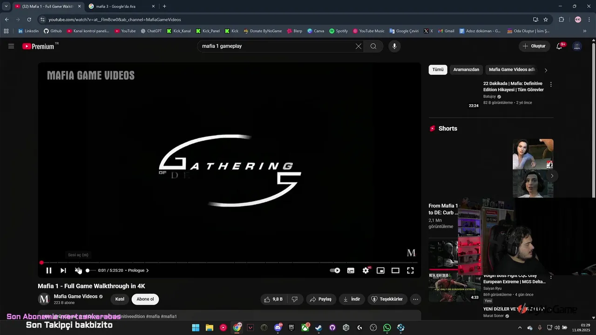Click the Teşekkürler button
596x335 pixels.
tap(387, 299)
